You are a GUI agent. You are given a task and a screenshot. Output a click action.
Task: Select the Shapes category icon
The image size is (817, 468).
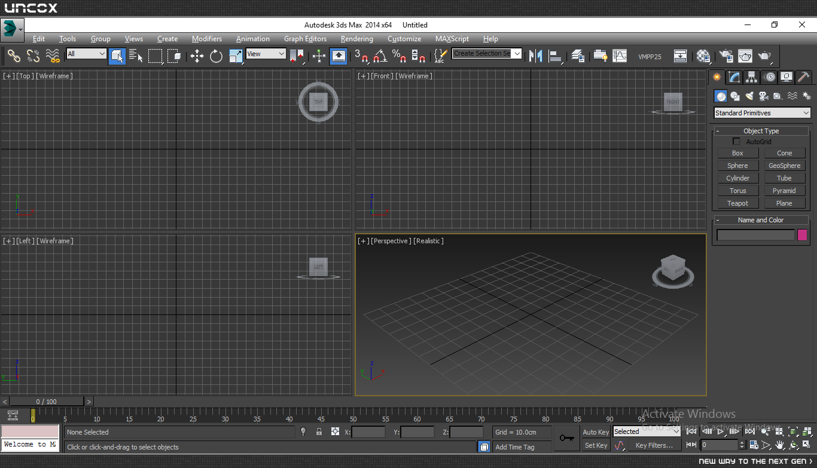point(735,96)
